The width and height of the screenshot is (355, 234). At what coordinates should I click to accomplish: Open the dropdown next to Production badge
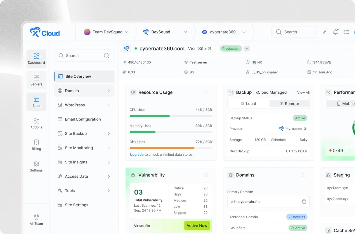(x=247, y=48)
